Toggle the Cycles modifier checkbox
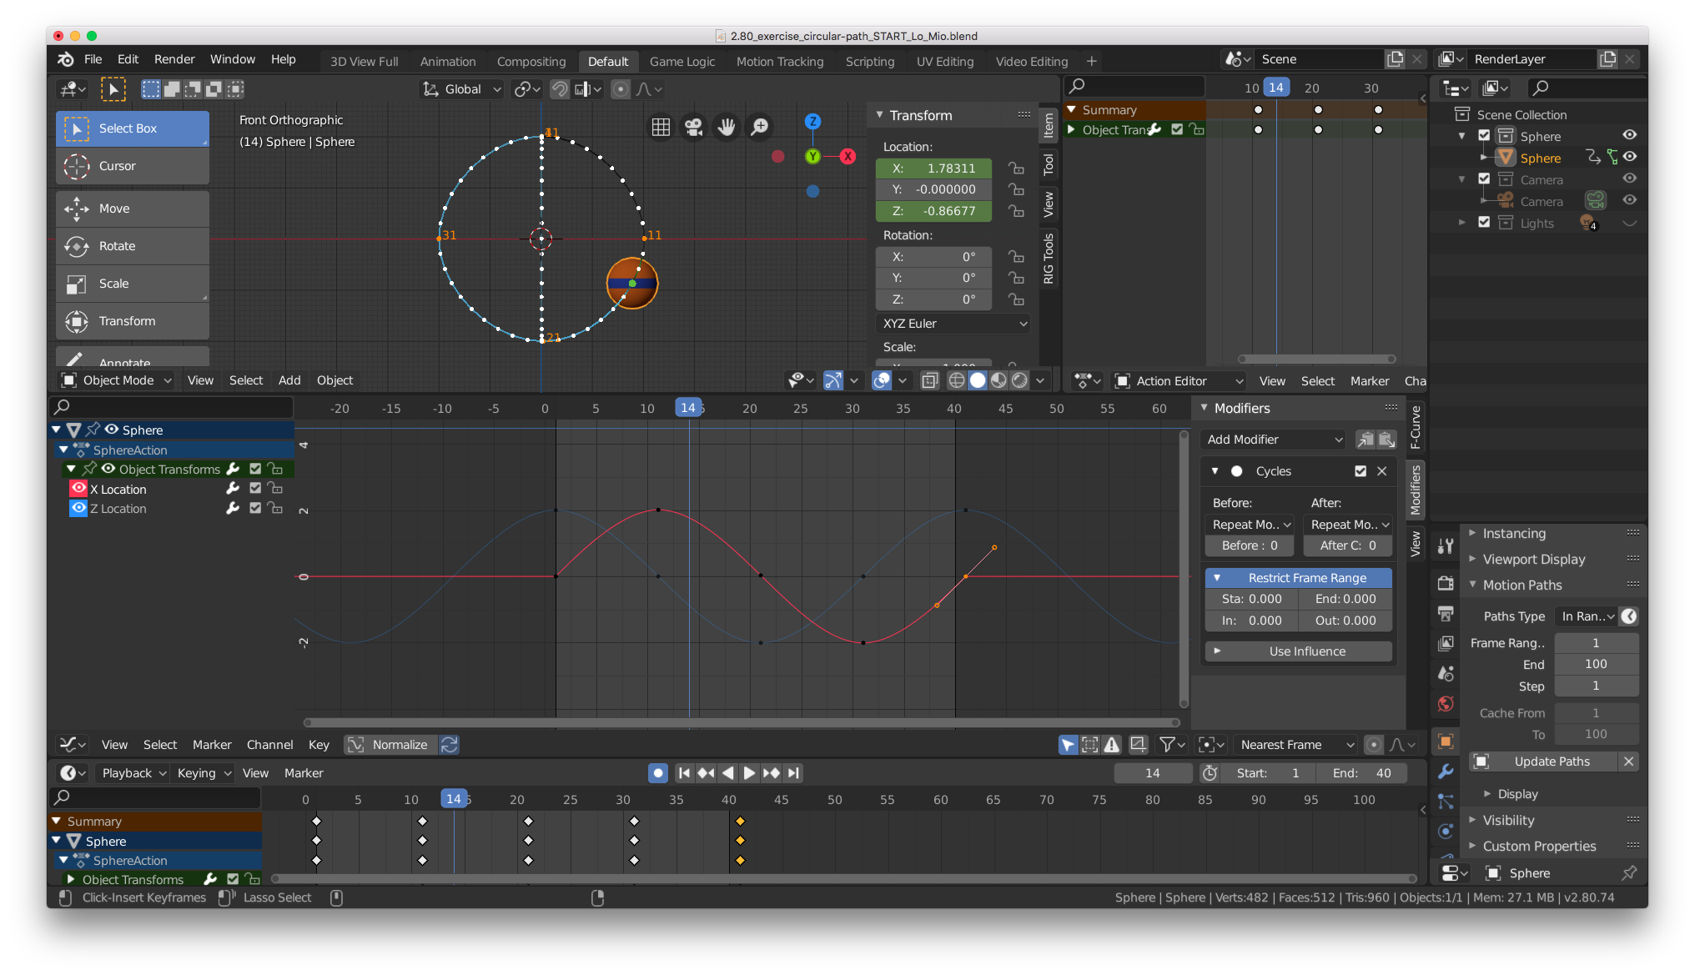The image size is (1695, 975). (x=1361, y=471)
